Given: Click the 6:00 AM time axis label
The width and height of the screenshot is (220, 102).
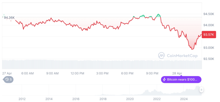Looking at the screenshot, I should coord(27,73).
